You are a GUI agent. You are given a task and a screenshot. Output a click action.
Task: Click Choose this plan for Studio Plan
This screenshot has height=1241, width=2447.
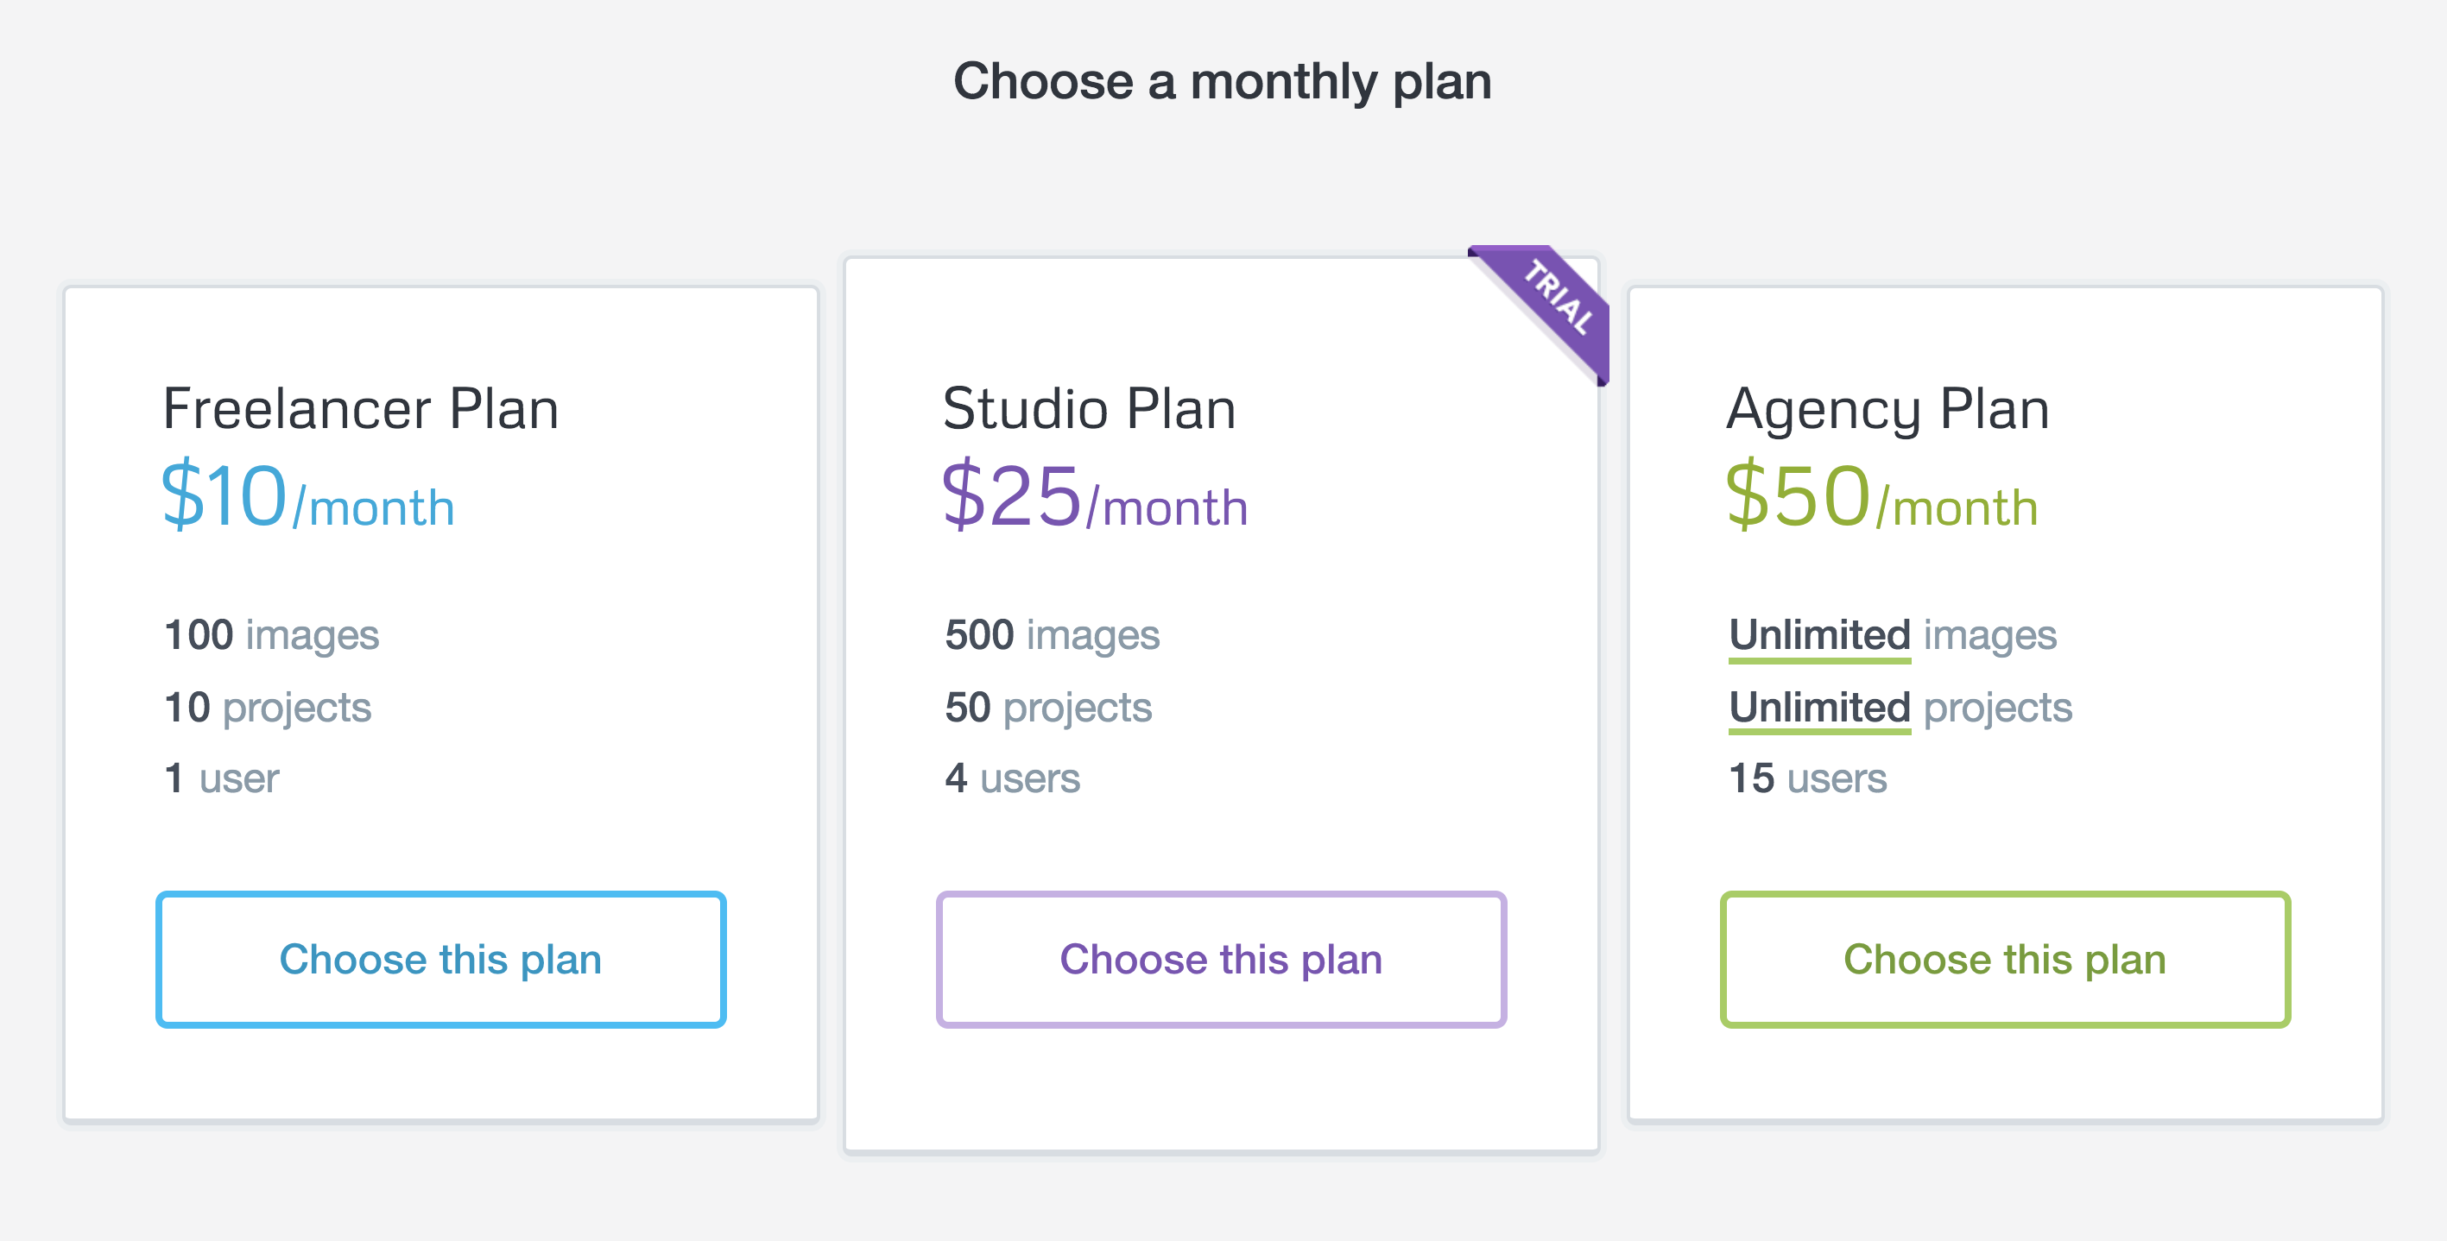click(x=1223, y=959)
